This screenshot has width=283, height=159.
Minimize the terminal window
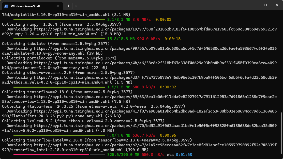254,5
